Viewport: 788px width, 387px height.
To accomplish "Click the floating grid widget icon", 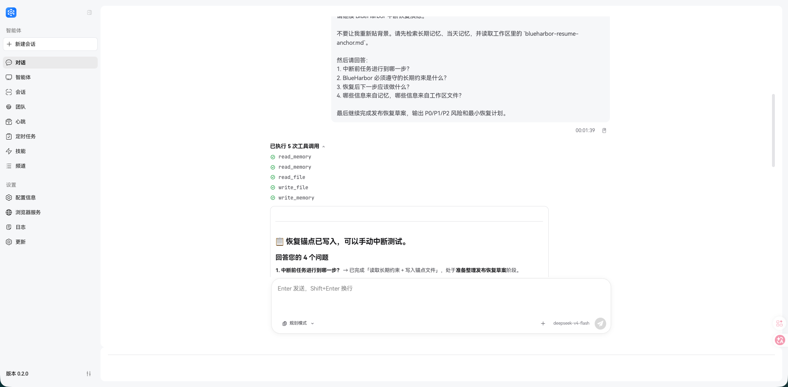I will pos(779,323).
